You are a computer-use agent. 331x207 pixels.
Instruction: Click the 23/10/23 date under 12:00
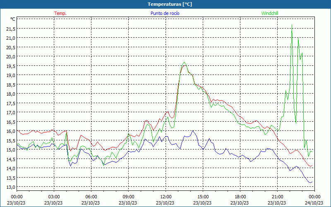tap(165, 203)
